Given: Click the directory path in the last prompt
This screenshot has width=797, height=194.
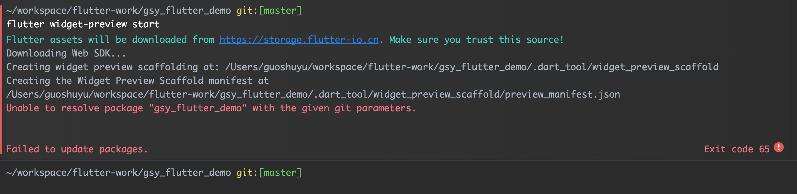Looking at the screenshot, I should pyautogui.click(x=118, y=172).
